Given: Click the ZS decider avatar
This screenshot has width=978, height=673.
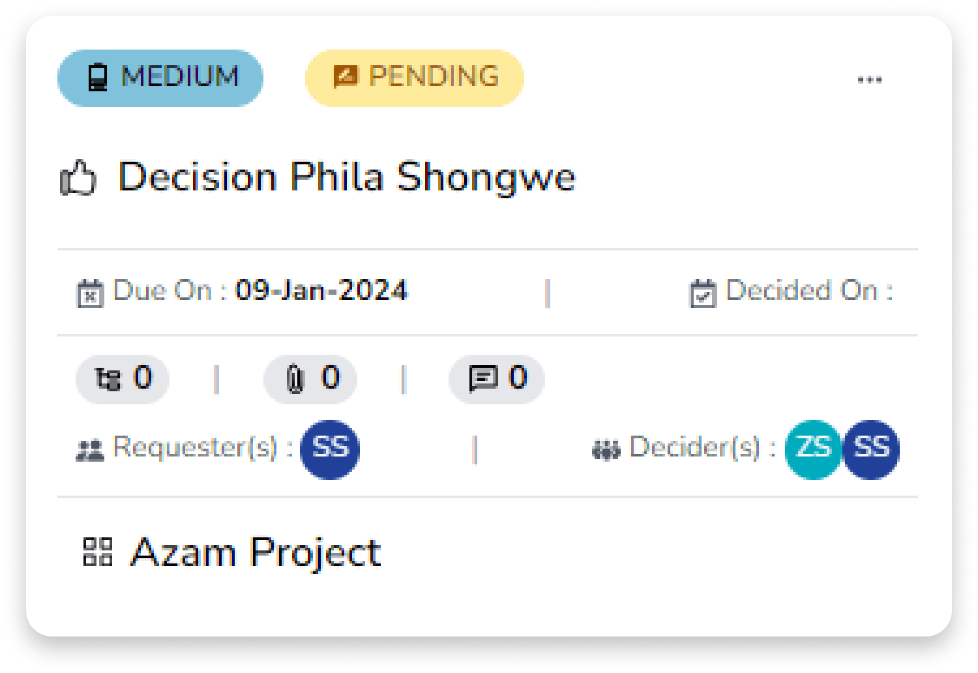Looking at the screenshot, I should coord(812,449).
